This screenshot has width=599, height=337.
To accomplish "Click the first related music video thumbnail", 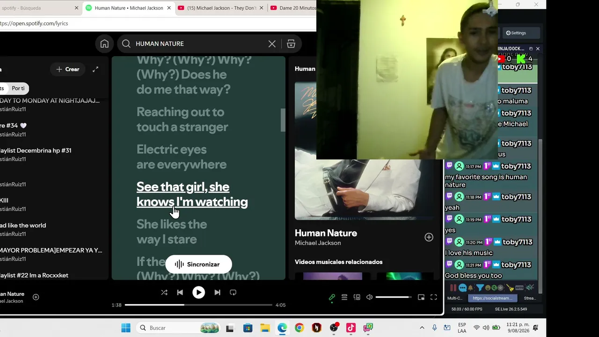I will coord(333,276).
